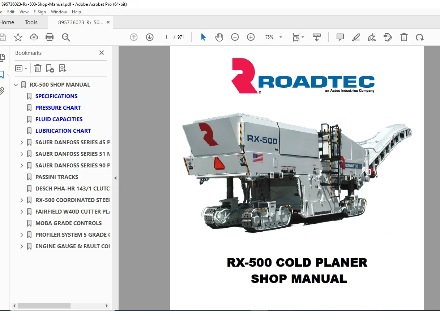Open the View menu

click(x=24, y=12)
